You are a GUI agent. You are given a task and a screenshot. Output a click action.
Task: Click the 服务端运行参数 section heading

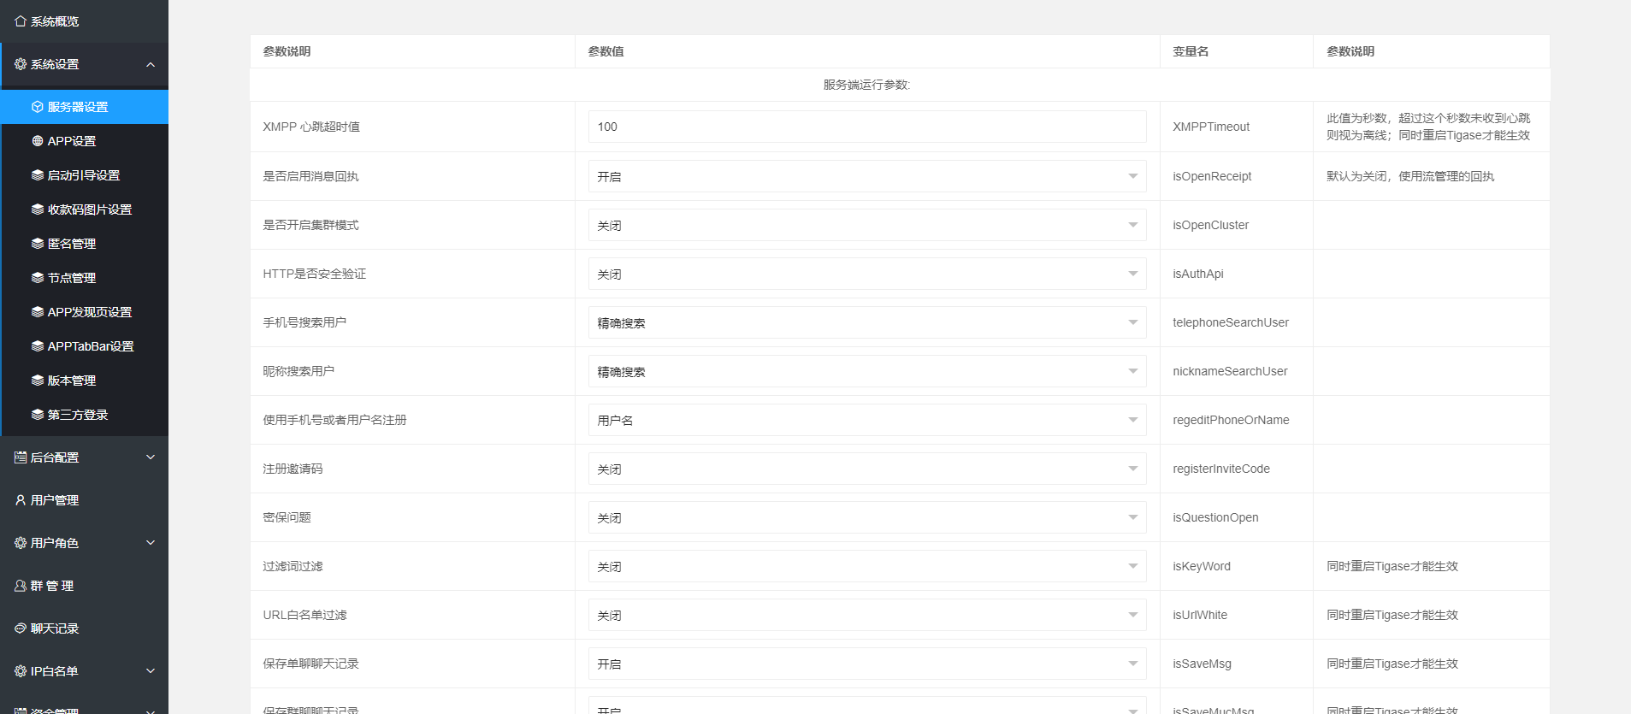[867, 85]
